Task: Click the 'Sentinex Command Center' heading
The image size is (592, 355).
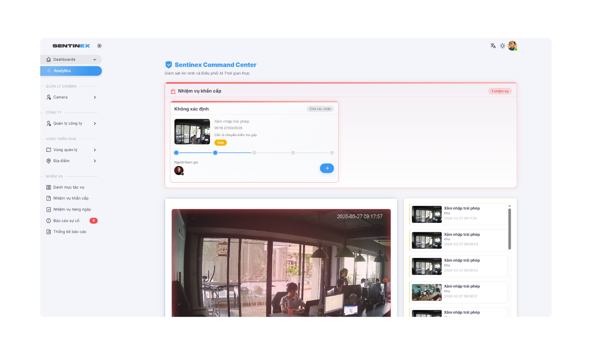Action: pyautogui.click(x=215, y=65)
